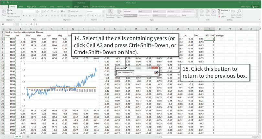
Task: Click the Paste icon in Clipboard group
Action: (x=4, y=12)
